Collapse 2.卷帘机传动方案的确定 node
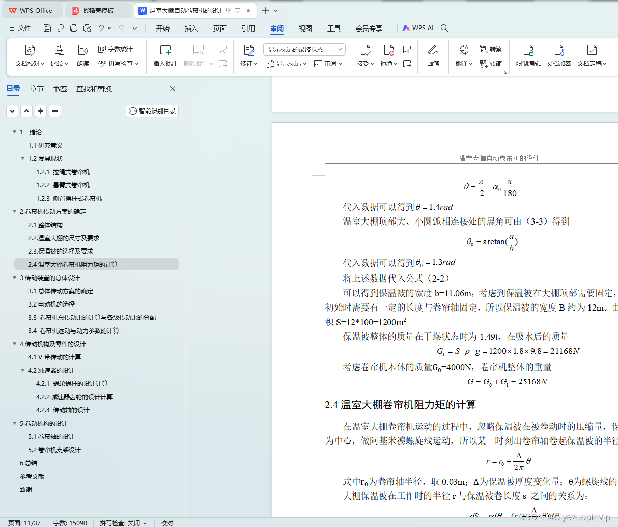The height and width of the screenshot is (527, 618). coord(15,211)
